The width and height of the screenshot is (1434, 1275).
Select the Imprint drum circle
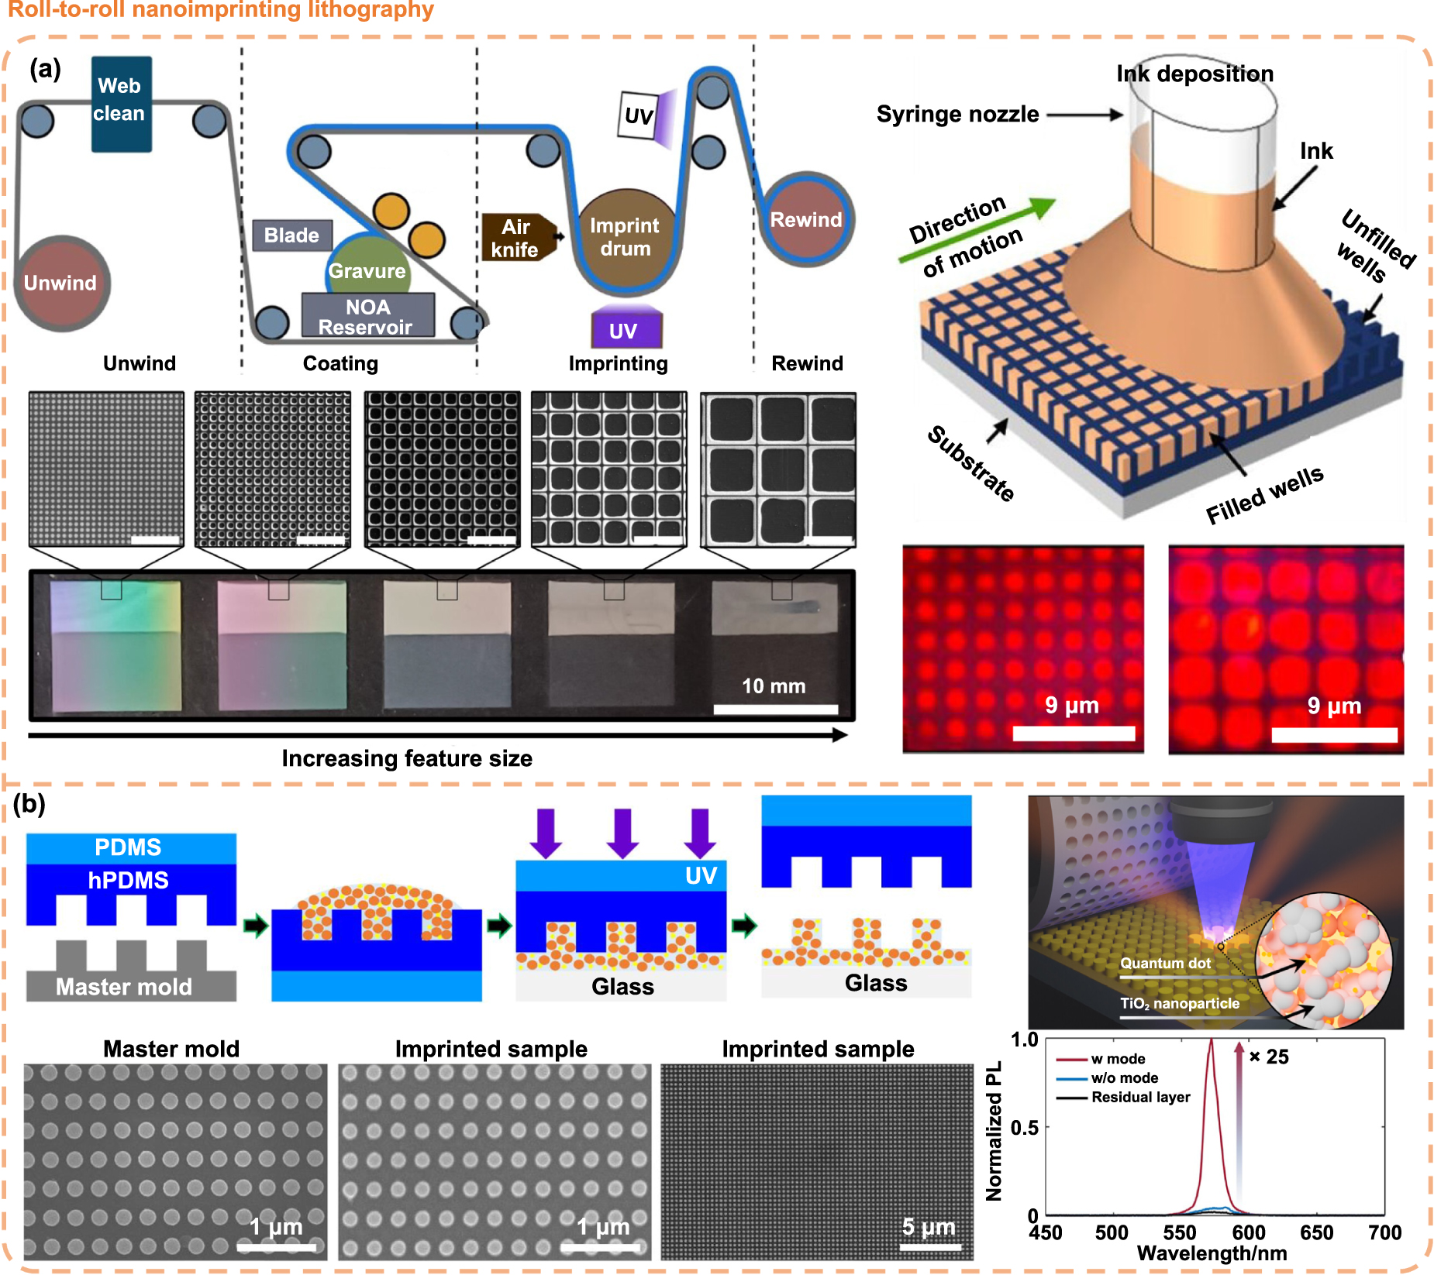point(626,239)
